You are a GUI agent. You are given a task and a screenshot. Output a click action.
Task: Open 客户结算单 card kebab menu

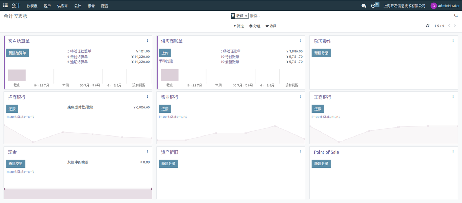[x=147, y=40]
